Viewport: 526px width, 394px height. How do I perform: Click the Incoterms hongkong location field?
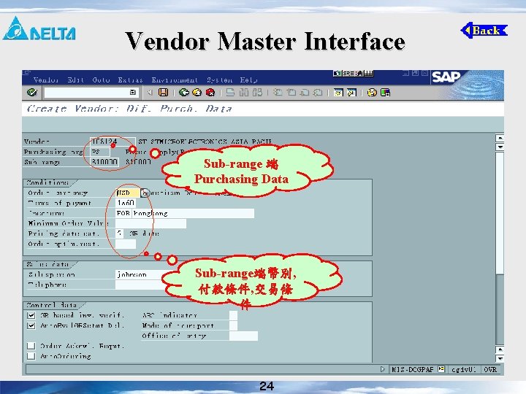[x=194, y=213]
